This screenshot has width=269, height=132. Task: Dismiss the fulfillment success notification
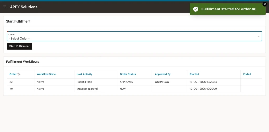pos(265,4)
